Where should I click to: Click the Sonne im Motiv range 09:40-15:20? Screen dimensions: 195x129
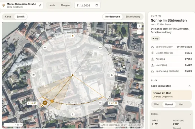pyautogui.click(x=184, y=47)
